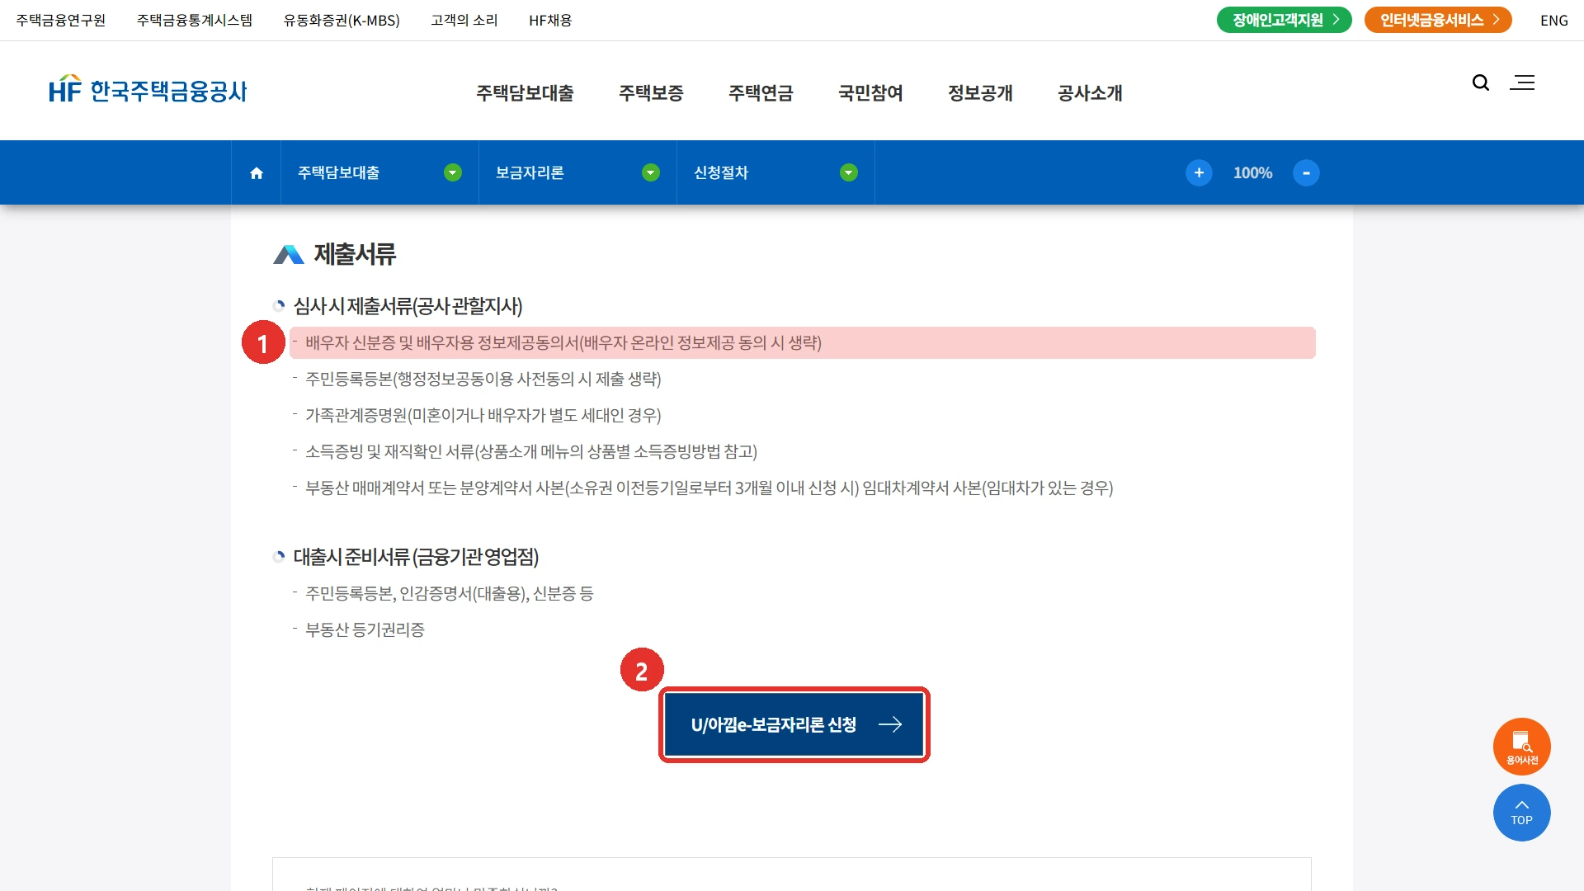
Task: Open the 주택담보대출 main menu
Action: 525,93
